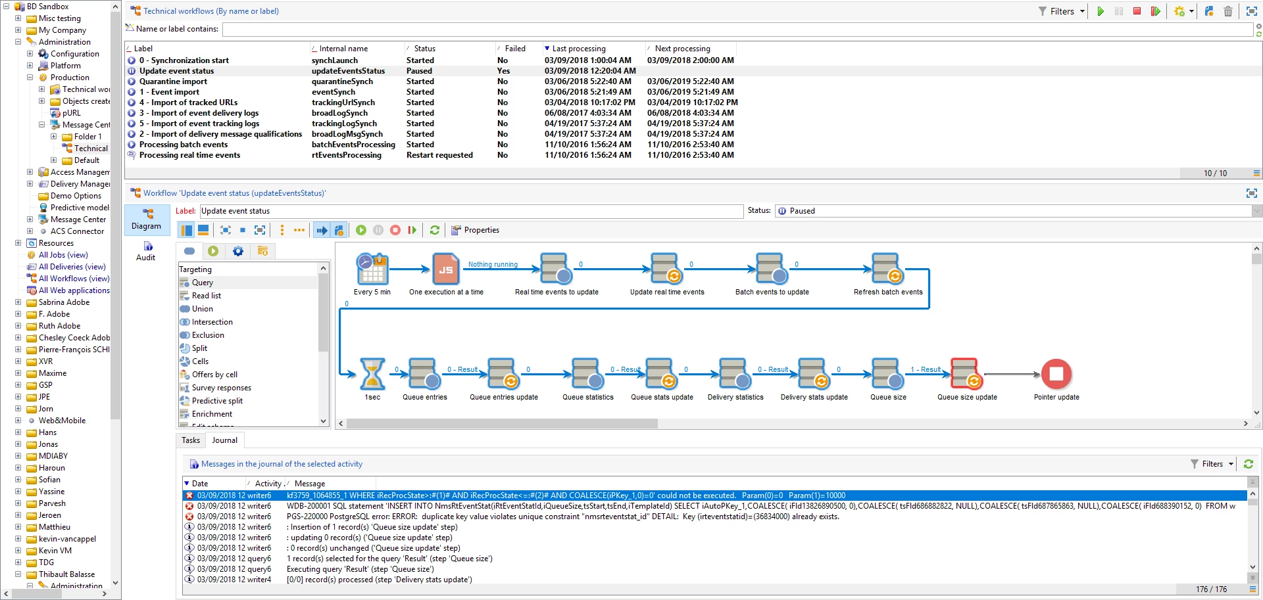Select the 'Real time events to update' activity
Screen dimensions: 1263x600
(556, 269)
